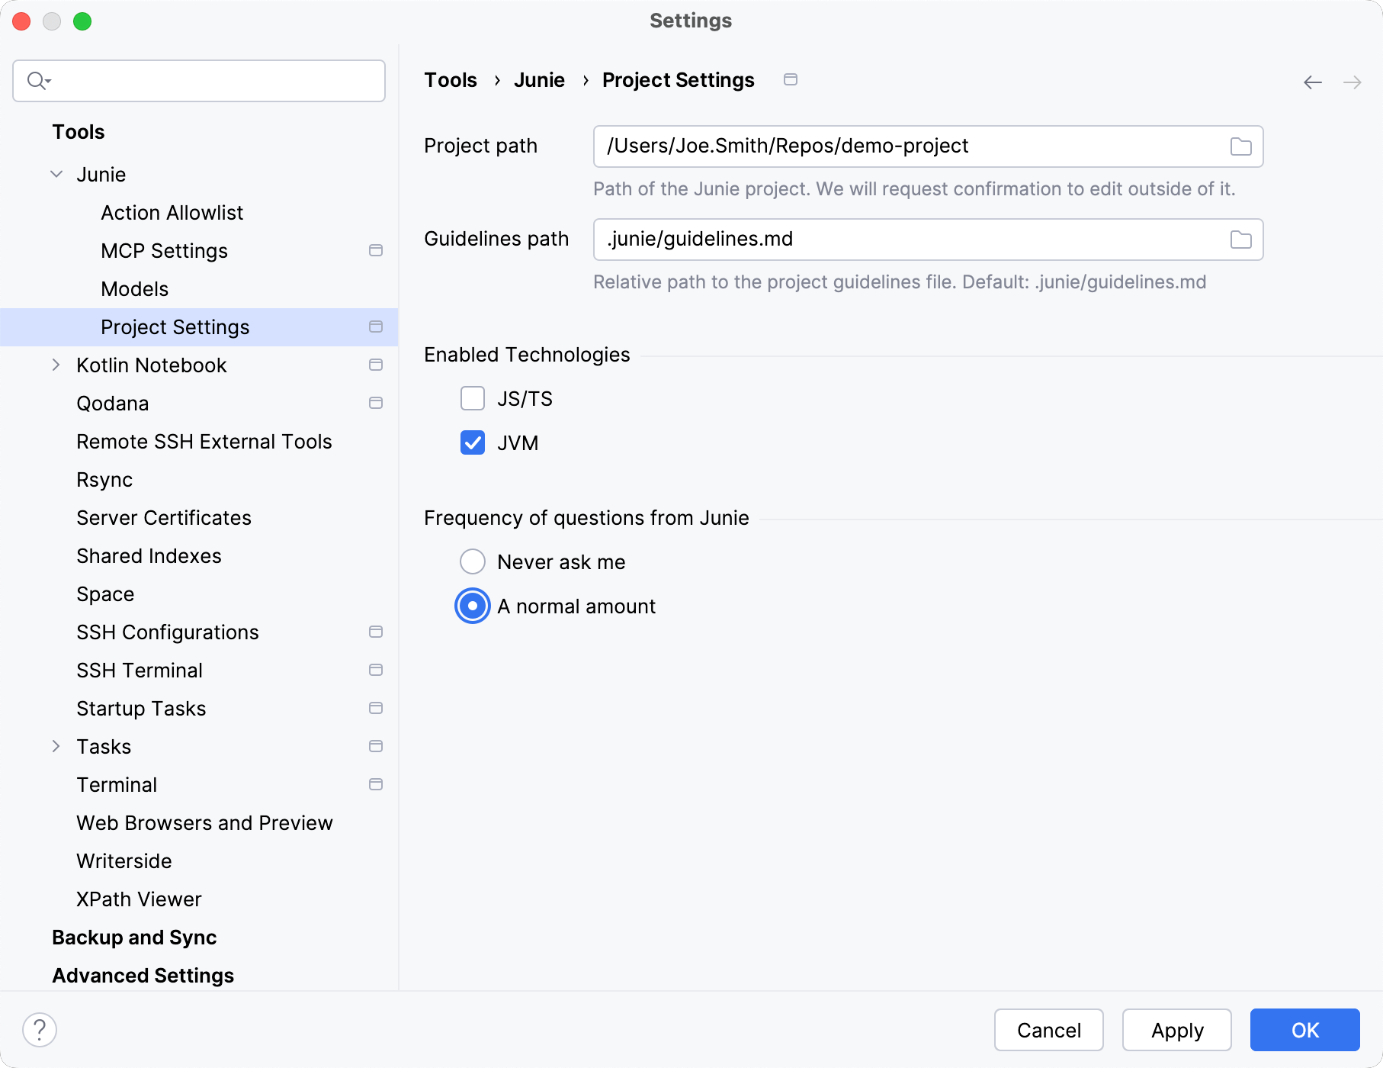This screenshot has width=1383, height=1068.
Task: Click the folder icon next to Guidelines path
Action: coord(1240,239)
